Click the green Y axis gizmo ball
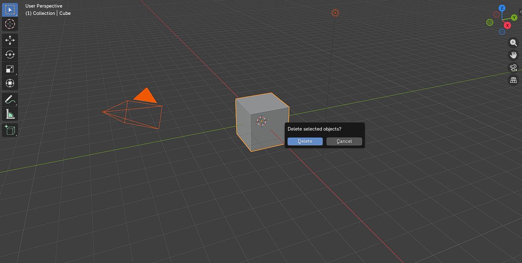Viewport: 522px width, 263px height. 514,18
